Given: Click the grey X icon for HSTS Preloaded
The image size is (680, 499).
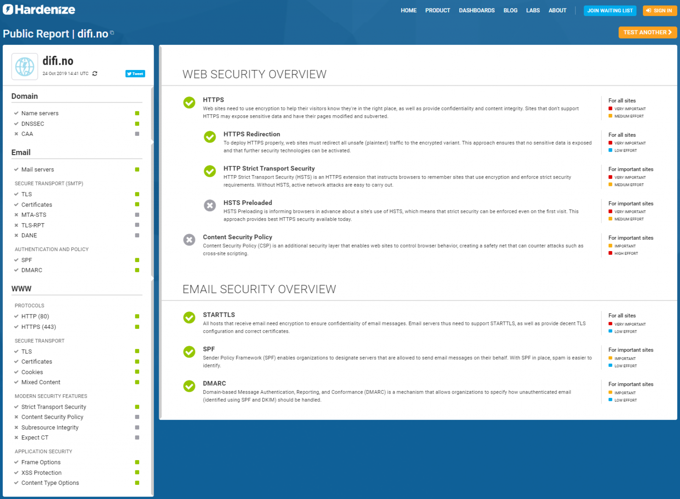Looking at the screenshot, I should (210, 205).
